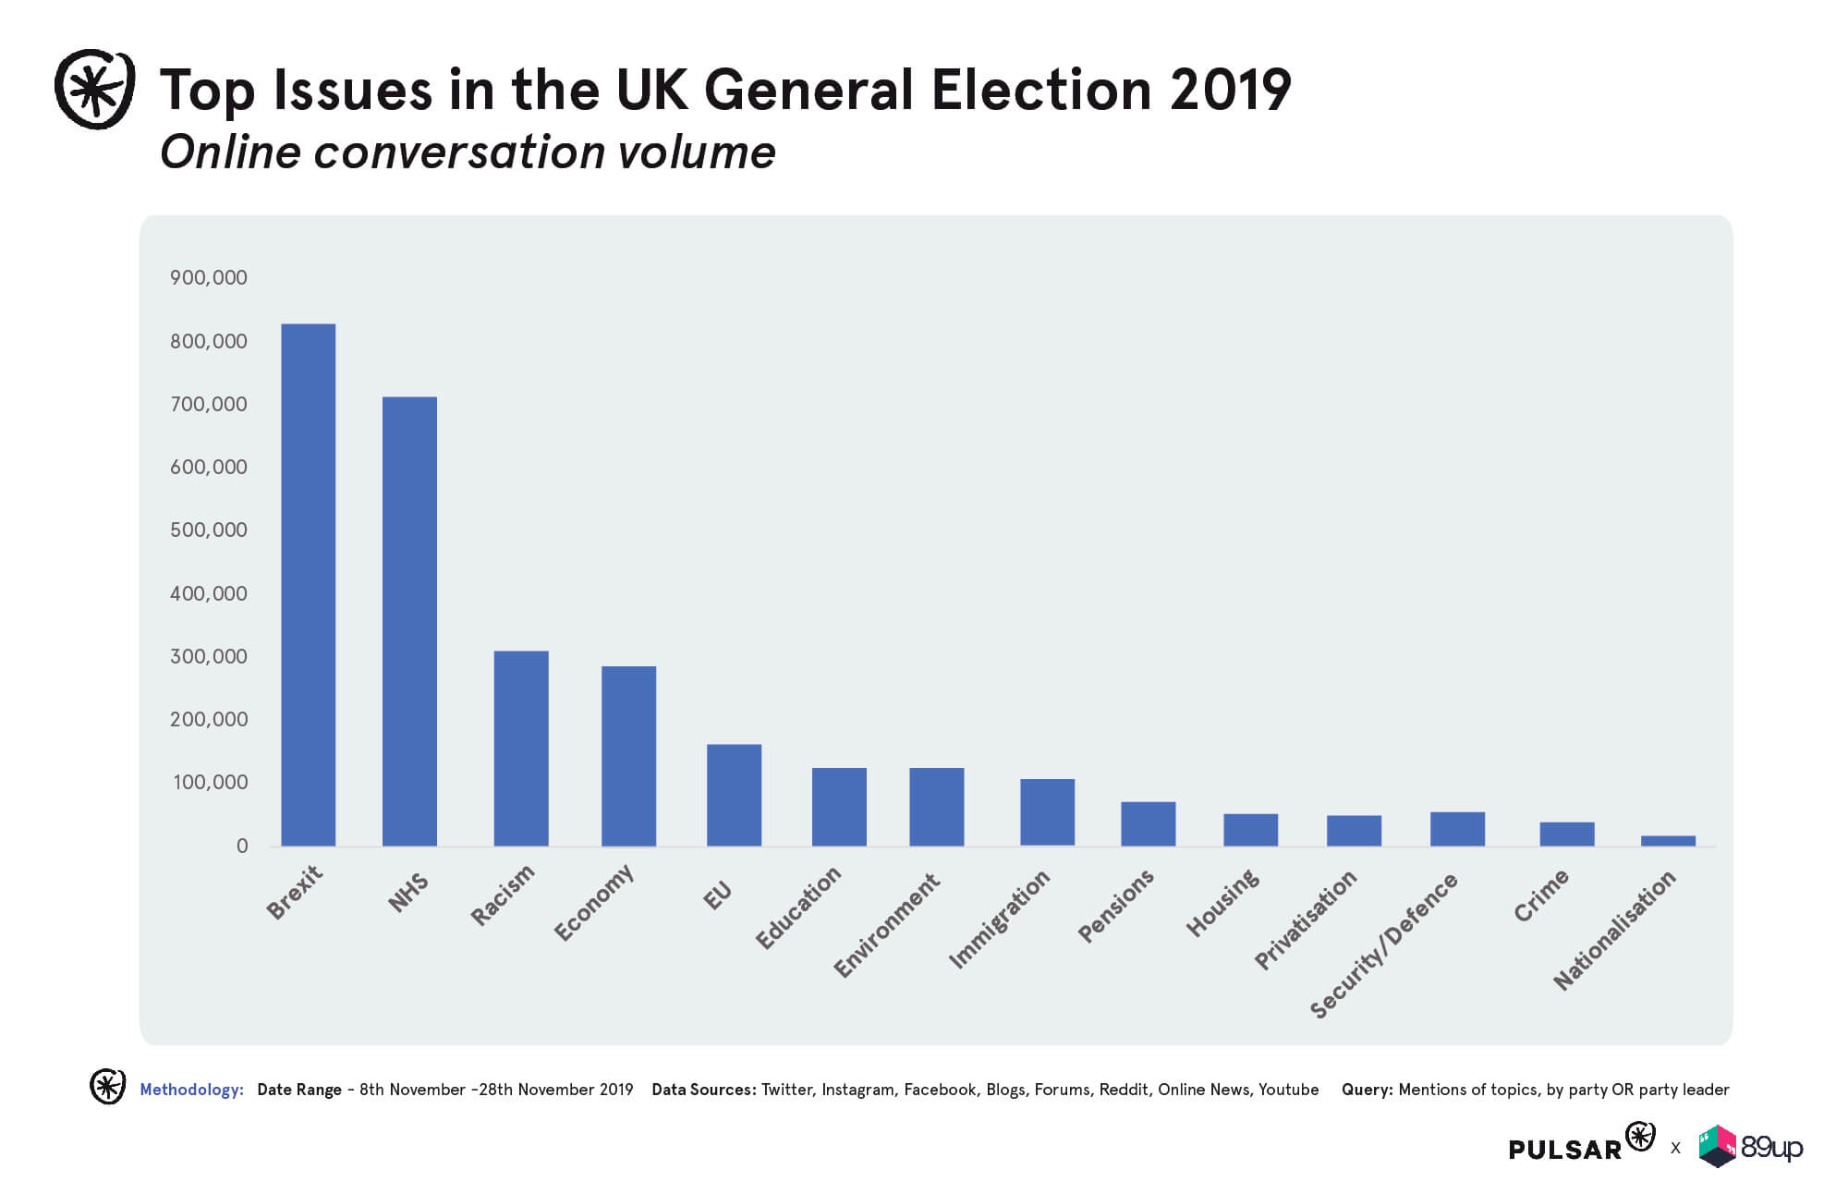Click the Brexit bar in the chart

click(x=308, y=584)
